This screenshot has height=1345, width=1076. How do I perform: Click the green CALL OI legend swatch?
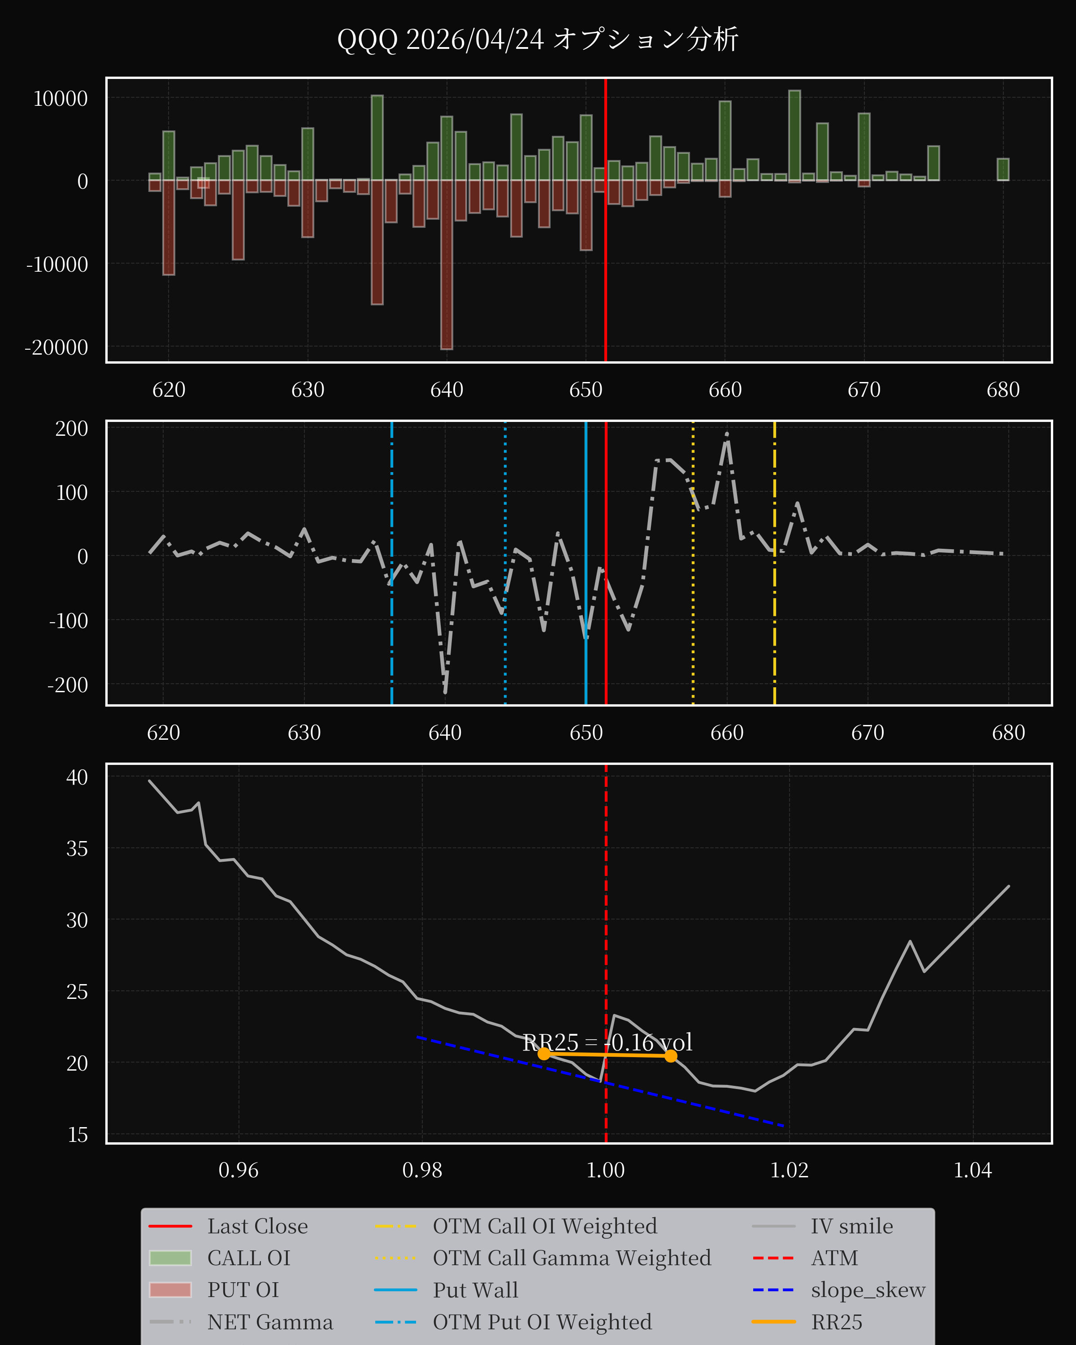click(x=170, y=1258)
